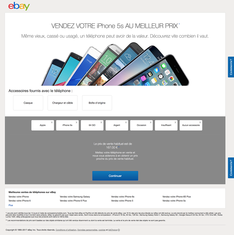The image size is (234, 235).
Task: Click the Continuer button
Action: tap(115, 176)
